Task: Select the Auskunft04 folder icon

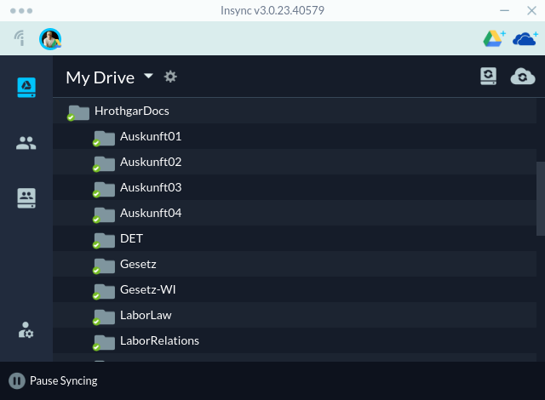Action: click(104, 214)
